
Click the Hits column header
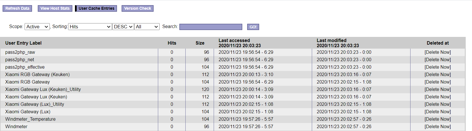coord(172,43)
